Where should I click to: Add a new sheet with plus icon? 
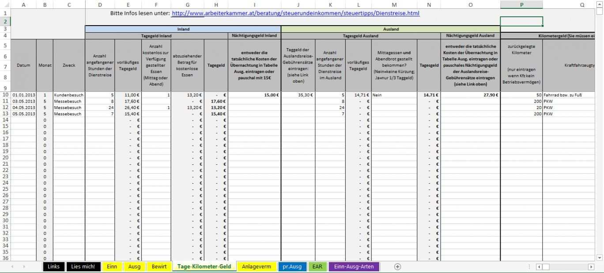[397, 267]
